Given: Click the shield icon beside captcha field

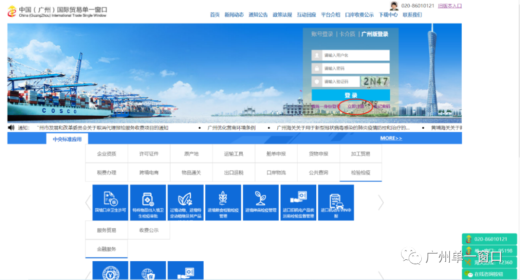Looking at the screenshot, I should pos(317,81).
